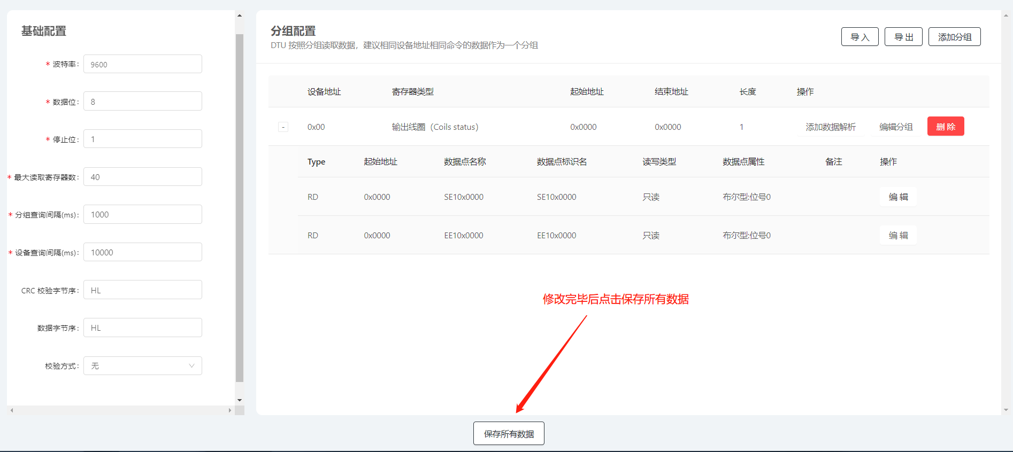Focus the 最大读取寄存器数 input field
1013x452 pixels.
(x=142, y=177)
